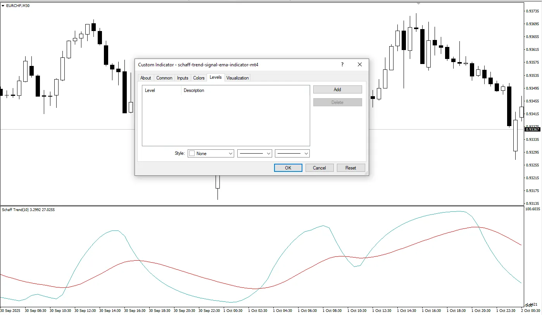The height and width of the screenshot is (315, 542).
Task: Select the Levels tab
Action: [216, 77]
